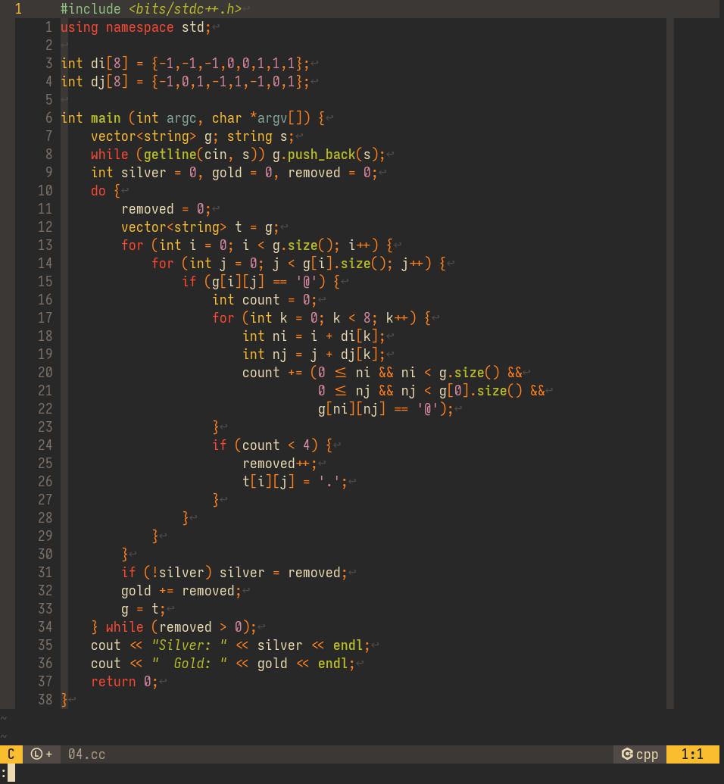Click the cout " Gold: " line
724x784 pixels.
223,664
